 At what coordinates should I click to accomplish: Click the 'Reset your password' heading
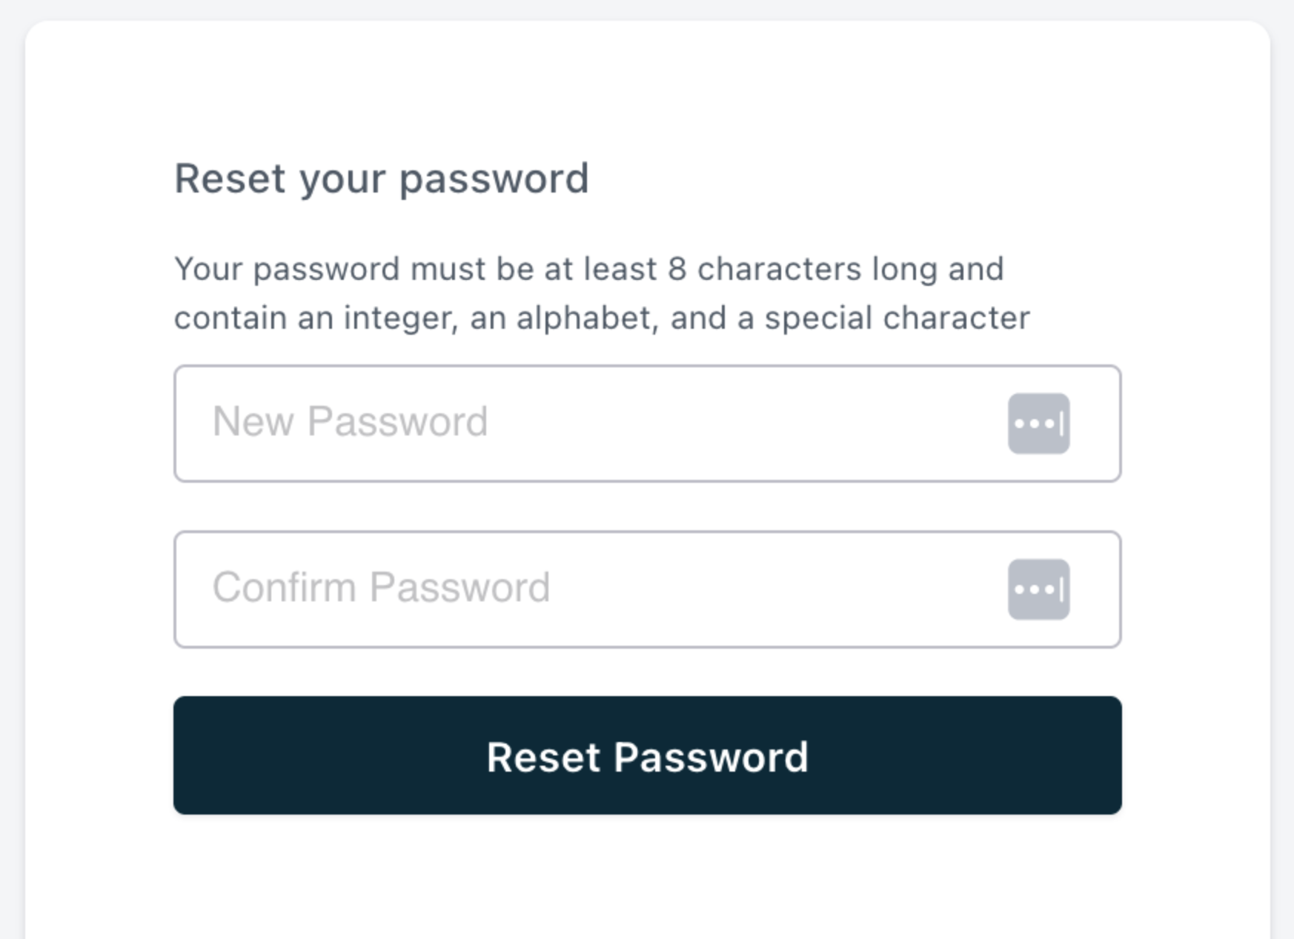(x=381, y=178)
